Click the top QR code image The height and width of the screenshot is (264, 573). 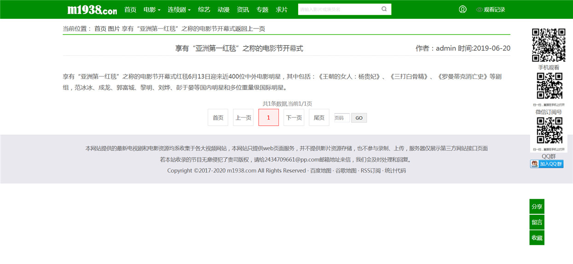(x=549, y=45)
